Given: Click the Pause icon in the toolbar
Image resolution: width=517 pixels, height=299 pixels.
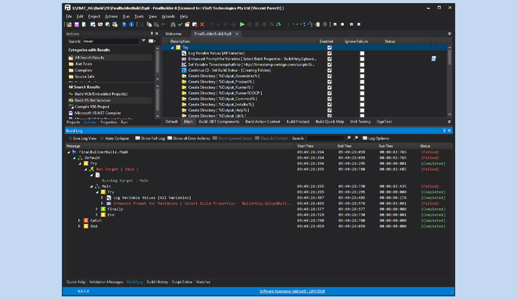Looking at the screenshot, I should point(250,24).
